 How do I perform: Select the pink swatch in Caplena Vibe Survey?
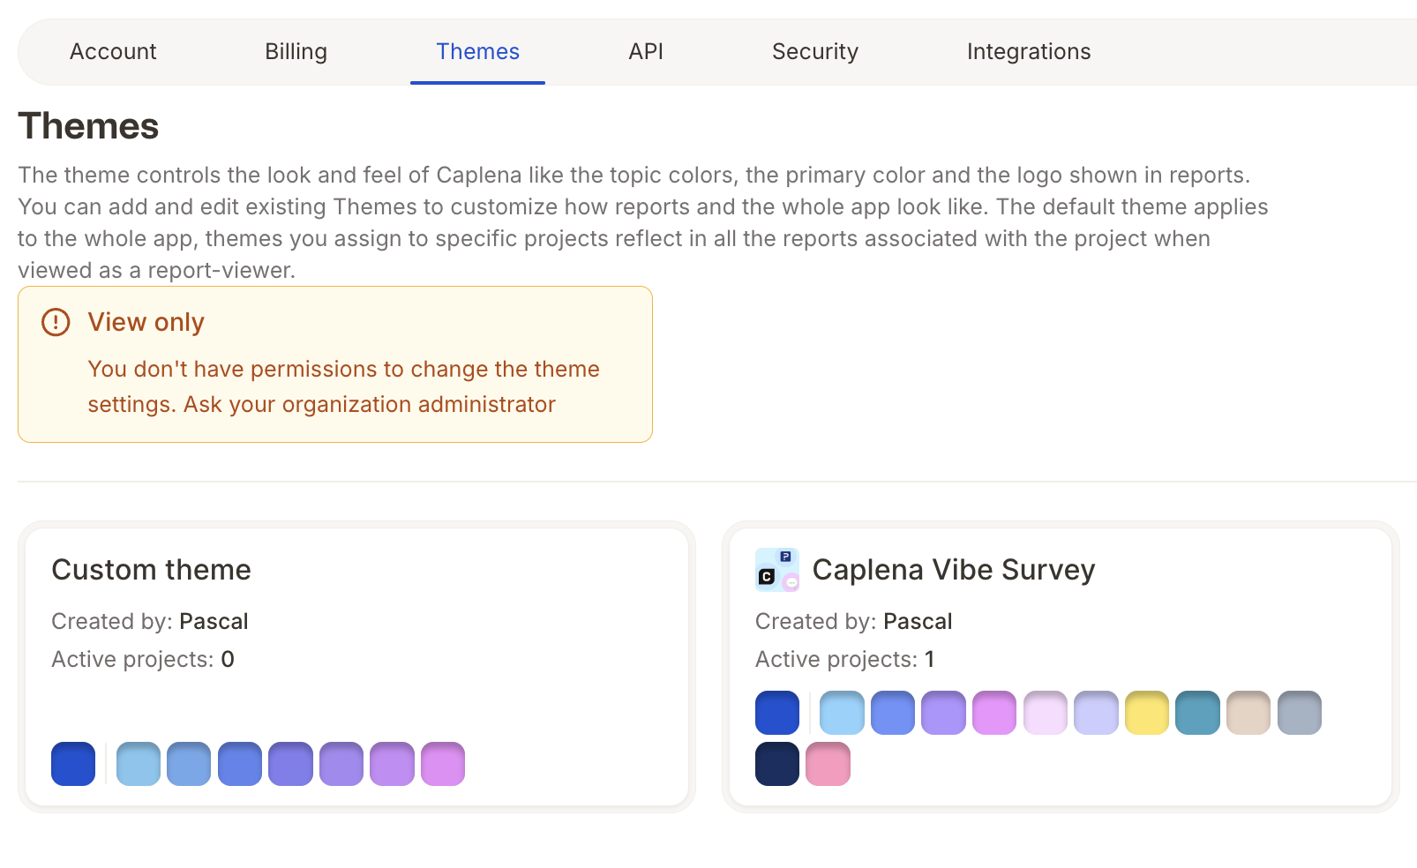pos(828,764)
